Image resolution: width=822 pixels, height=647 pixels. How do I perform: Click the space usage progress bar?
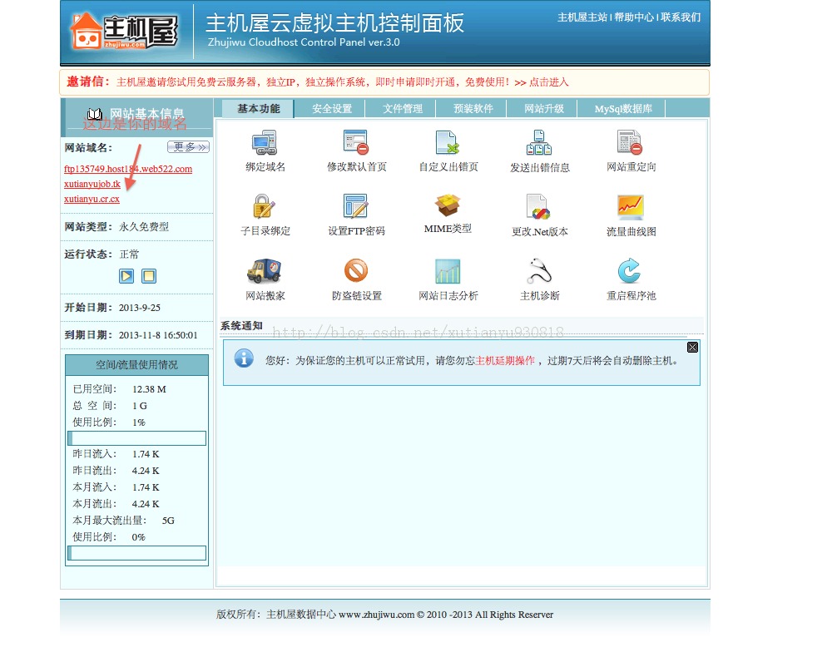point(136,438)
